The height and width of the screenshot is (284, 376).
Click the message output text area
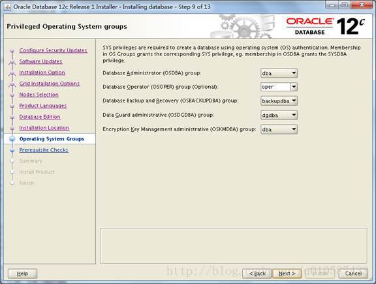pyautogui.click(x=234, y=246)
